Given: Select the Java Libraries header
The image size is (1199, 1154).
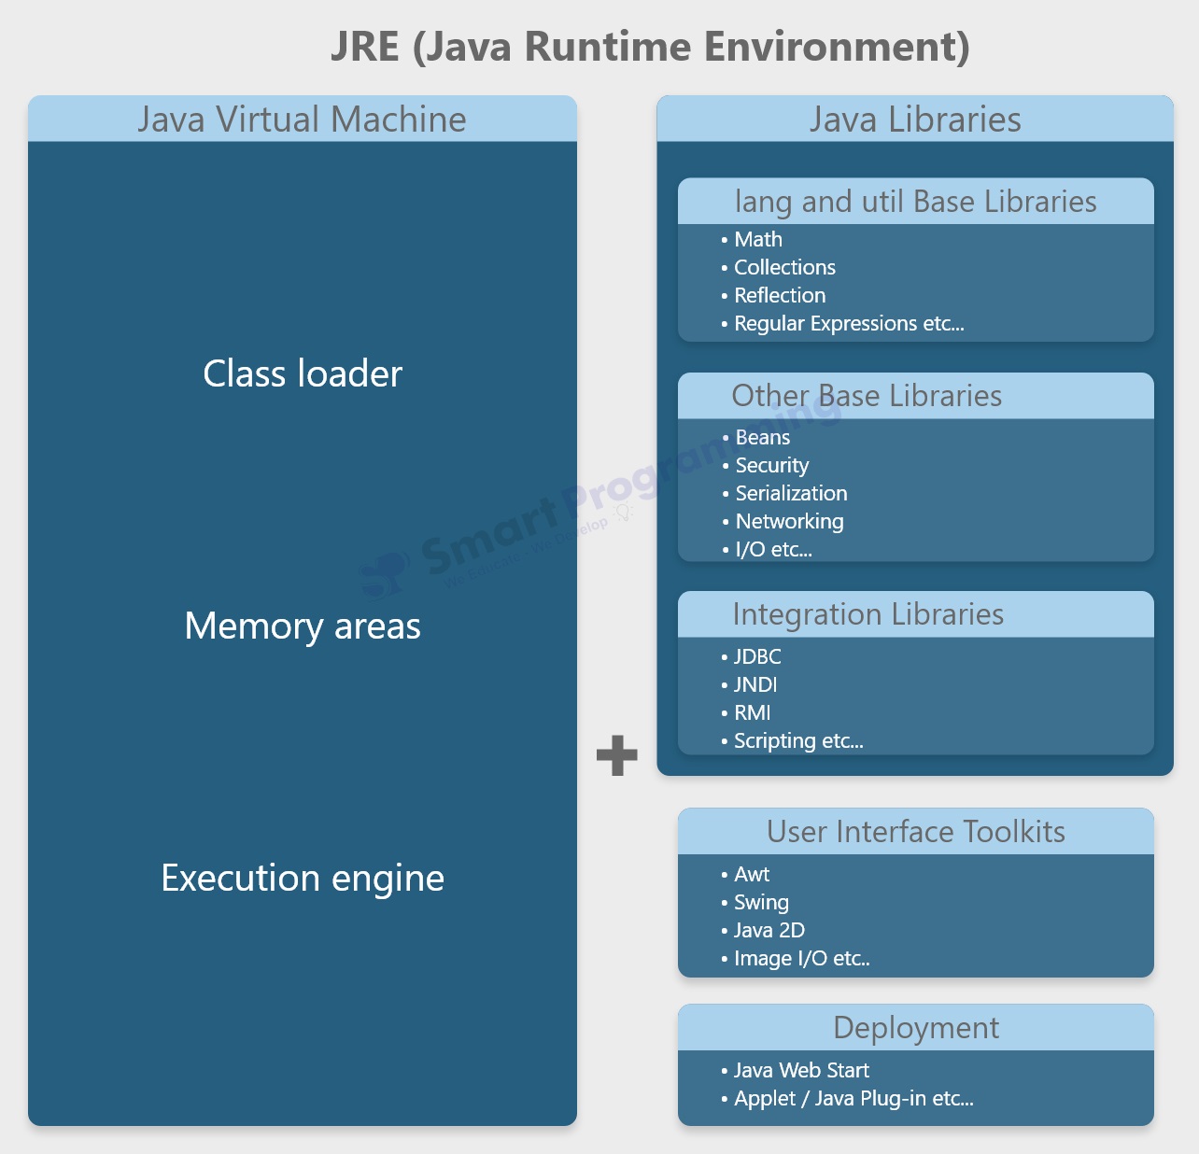Looking at the screenshot, I should (915, 120).
